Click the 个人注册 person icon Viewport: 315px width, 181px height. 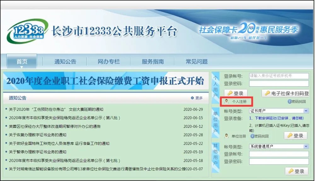[x=226, y=101]
